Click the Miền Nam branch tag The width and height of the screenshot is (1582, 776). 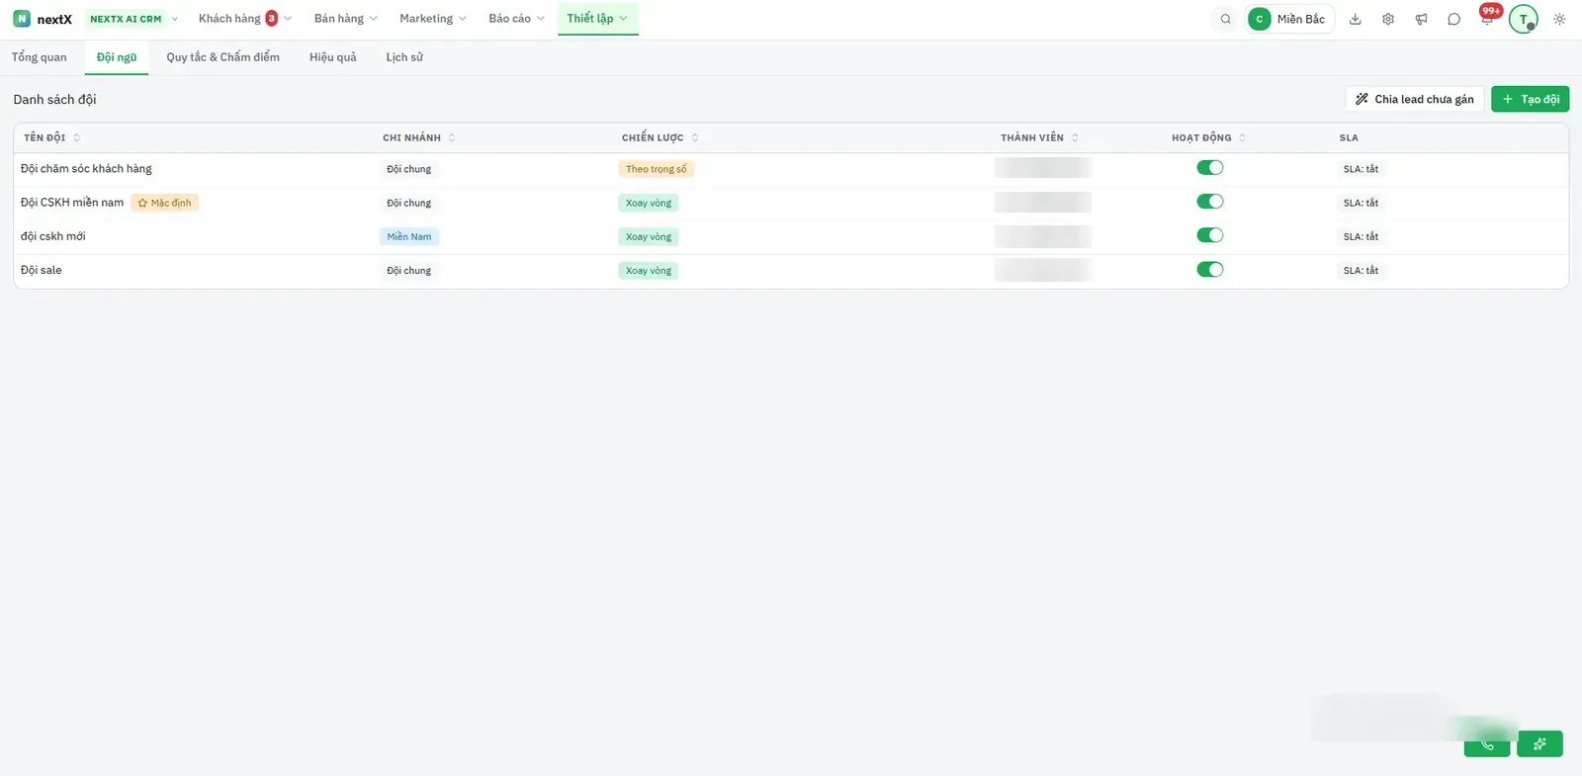409,236
